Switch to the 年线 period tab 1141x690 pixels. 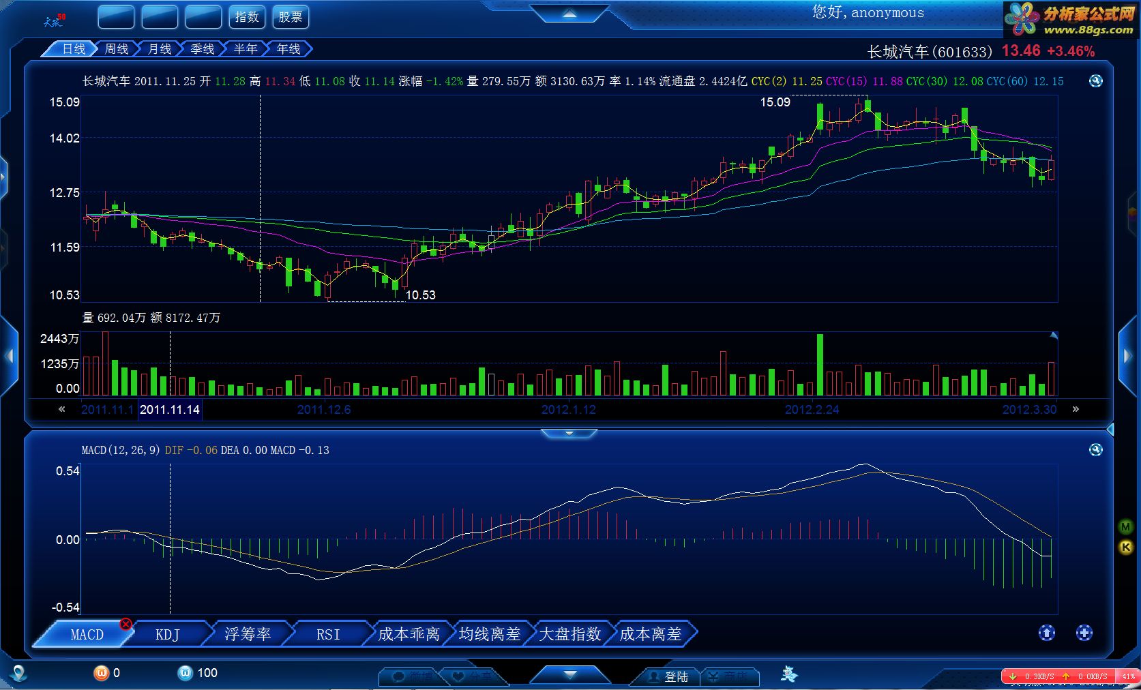click(x=288, y=49)
